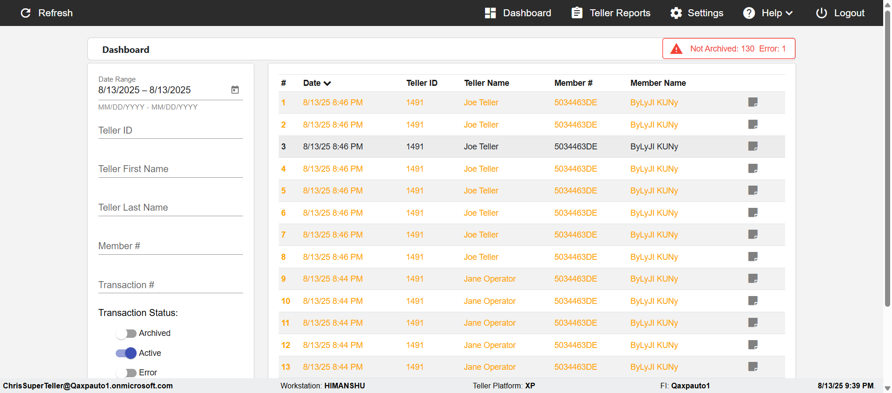
Task: Click the ChrisSuperTeller email in status bar
Action: tap(88, 386)
